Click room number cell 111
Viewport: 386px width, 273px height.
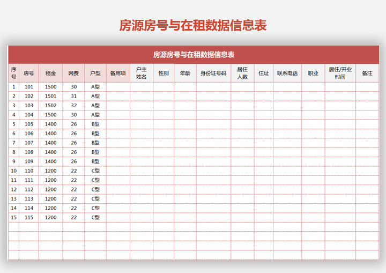click(x=29, y=180)
